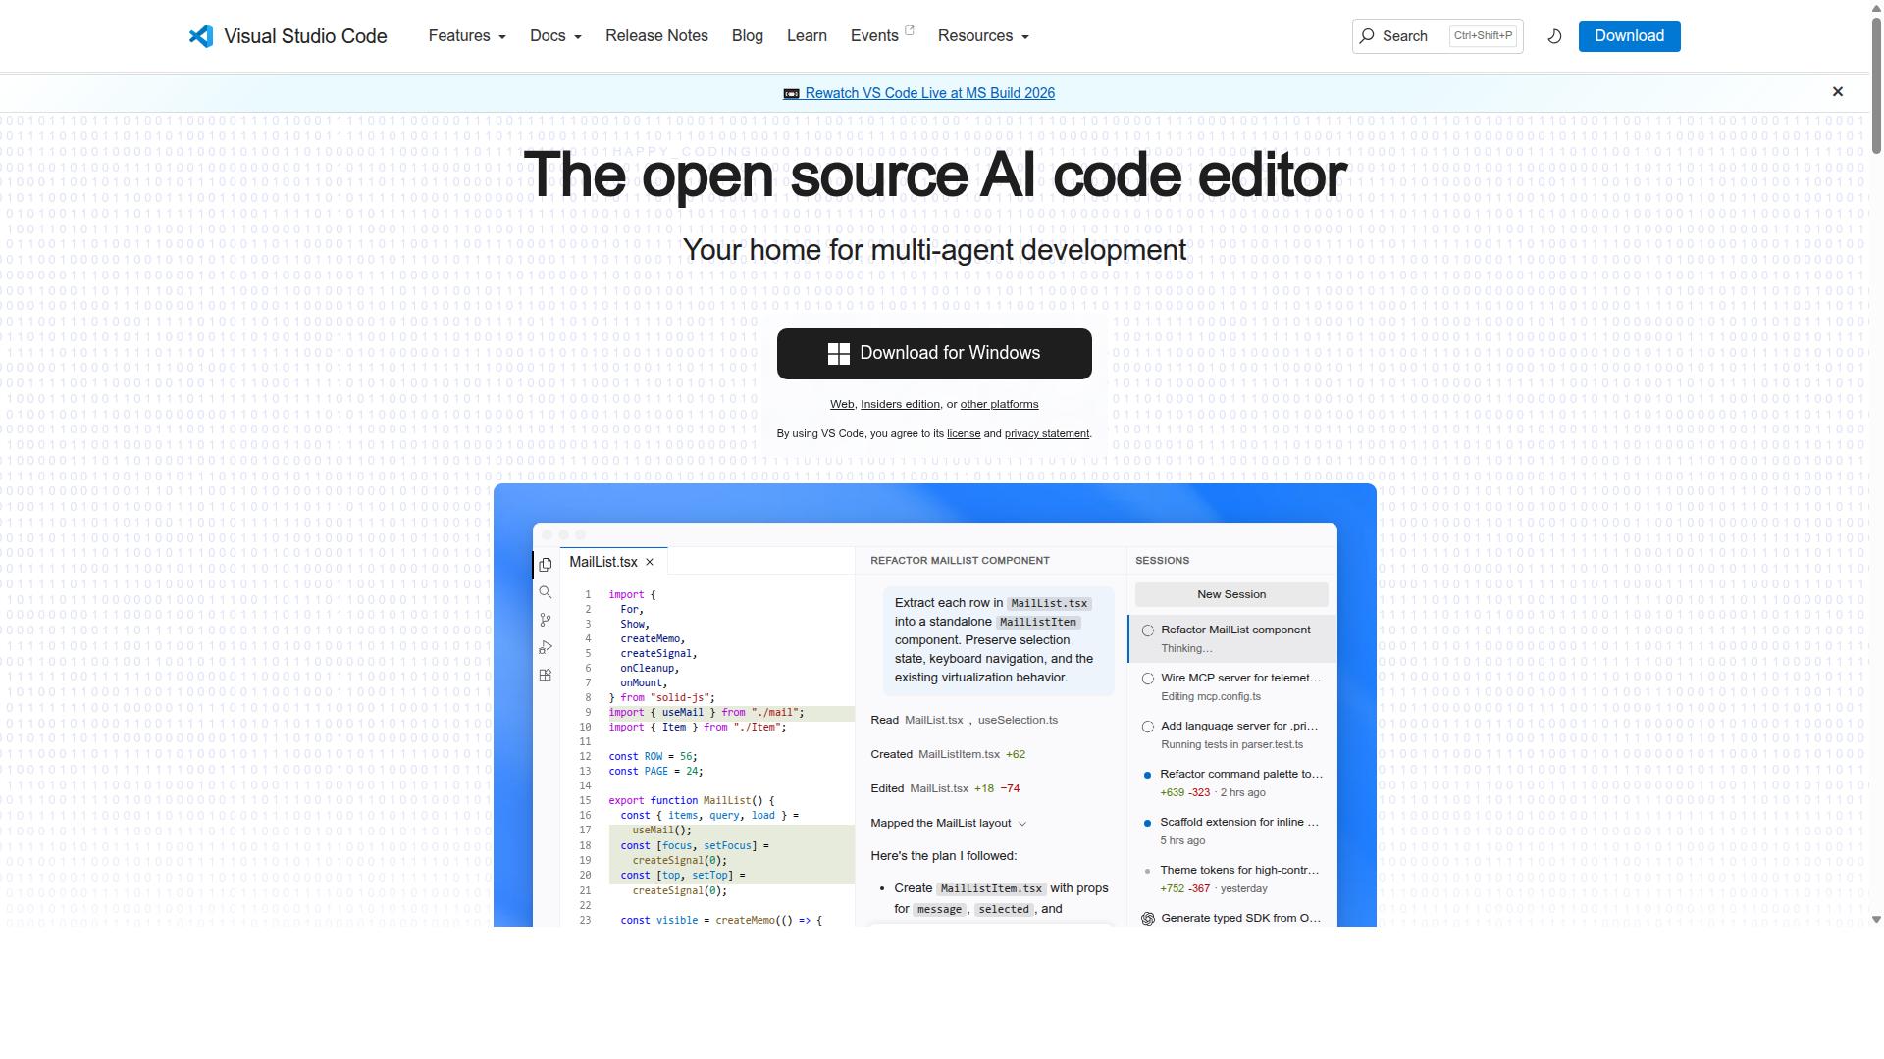
Task: Open the Web link below download
Action: click(x=842, y=404)
